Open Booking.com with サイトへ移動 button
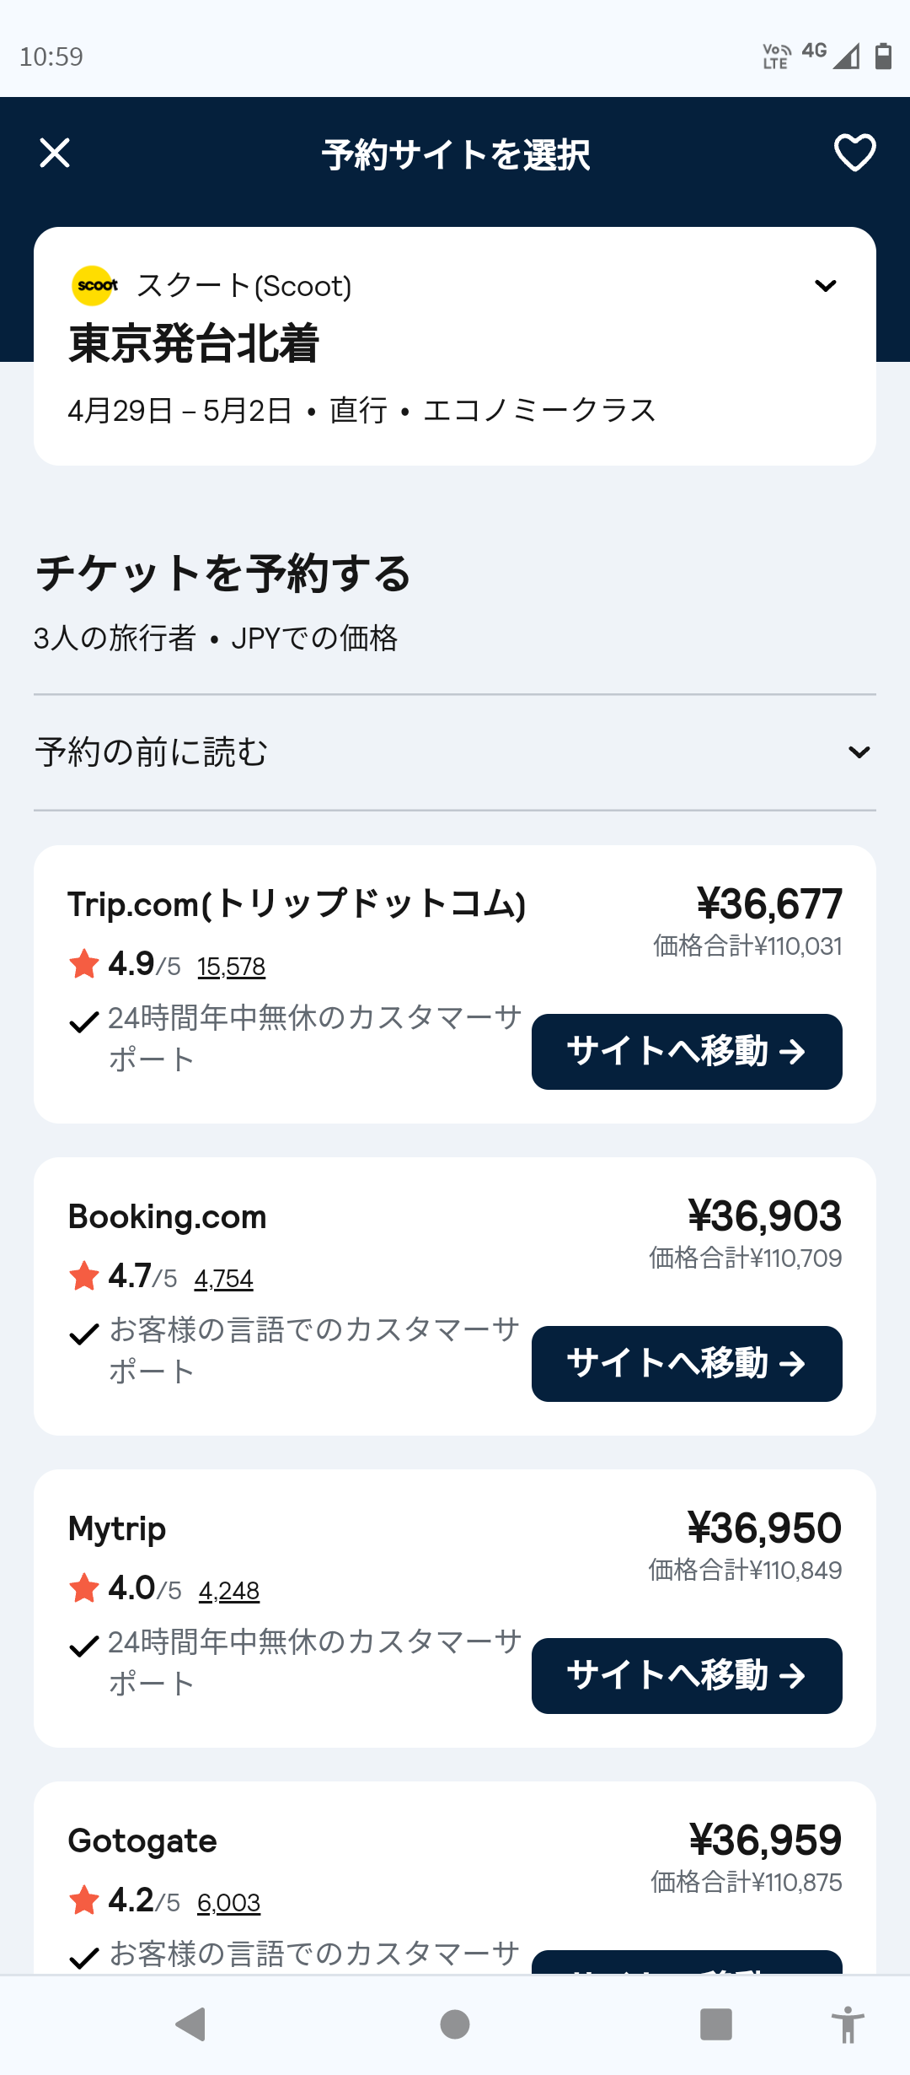Viewport: 910px width, 2075px height. [x=687, y=1364]
